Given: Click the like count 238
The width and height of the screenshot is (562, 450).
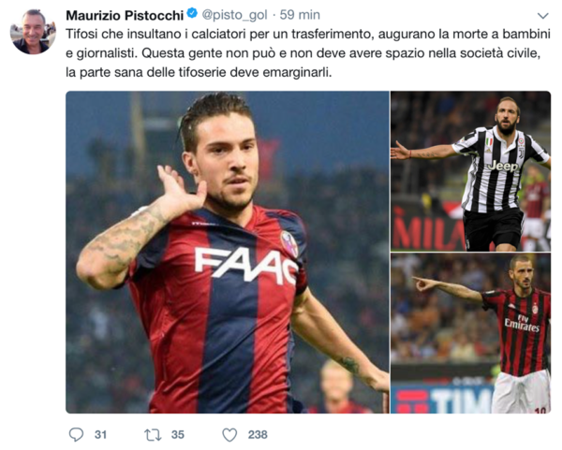Looking at the screenshot, I should pyautogui.click(x=258, y=435).
